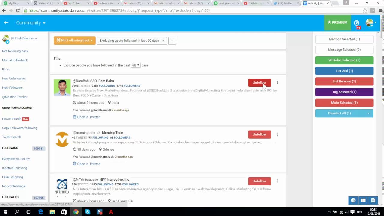Click Mention Selected (1)
Viewport: 384px width, 216px height.
point(344,39)
